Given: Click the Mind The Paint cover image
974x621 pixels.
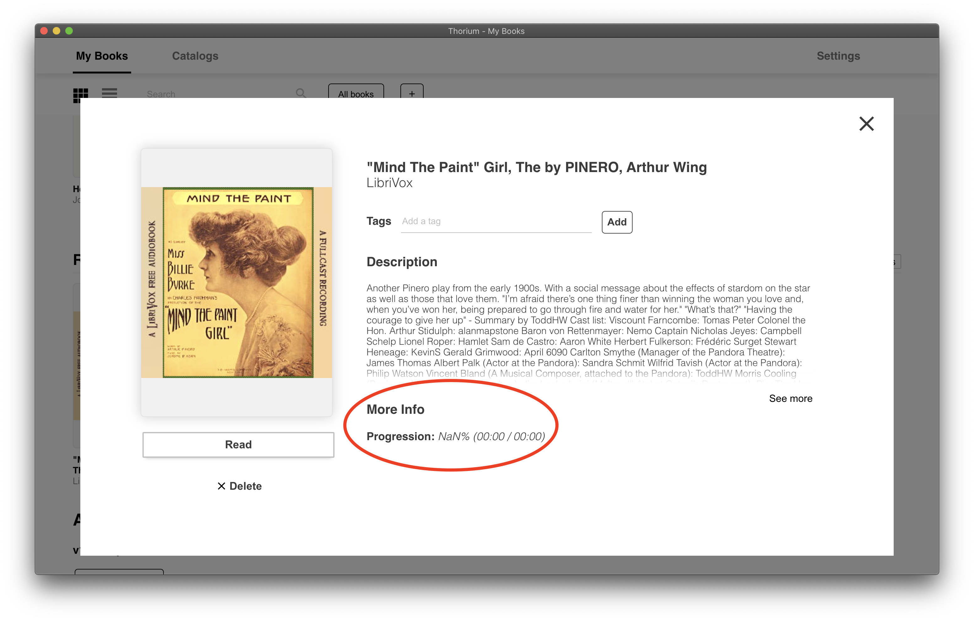Looking at the screenshot, I should 237,283.
